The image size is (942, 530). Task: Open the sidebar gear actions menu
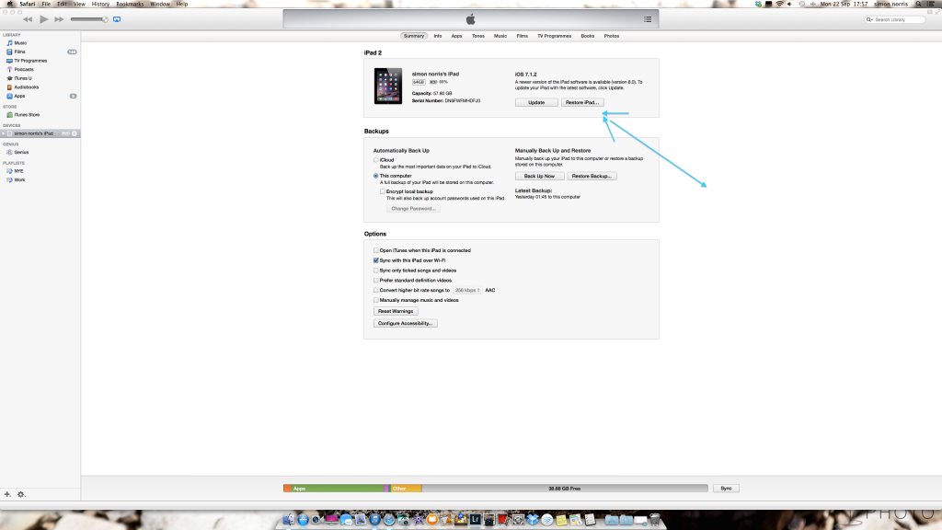pyautogui.click(x=21, y=494)
